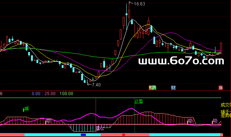Click the www.6o7o.com watermark link
The height and width of the screenshot is (137, 231).
coord(181,61)
